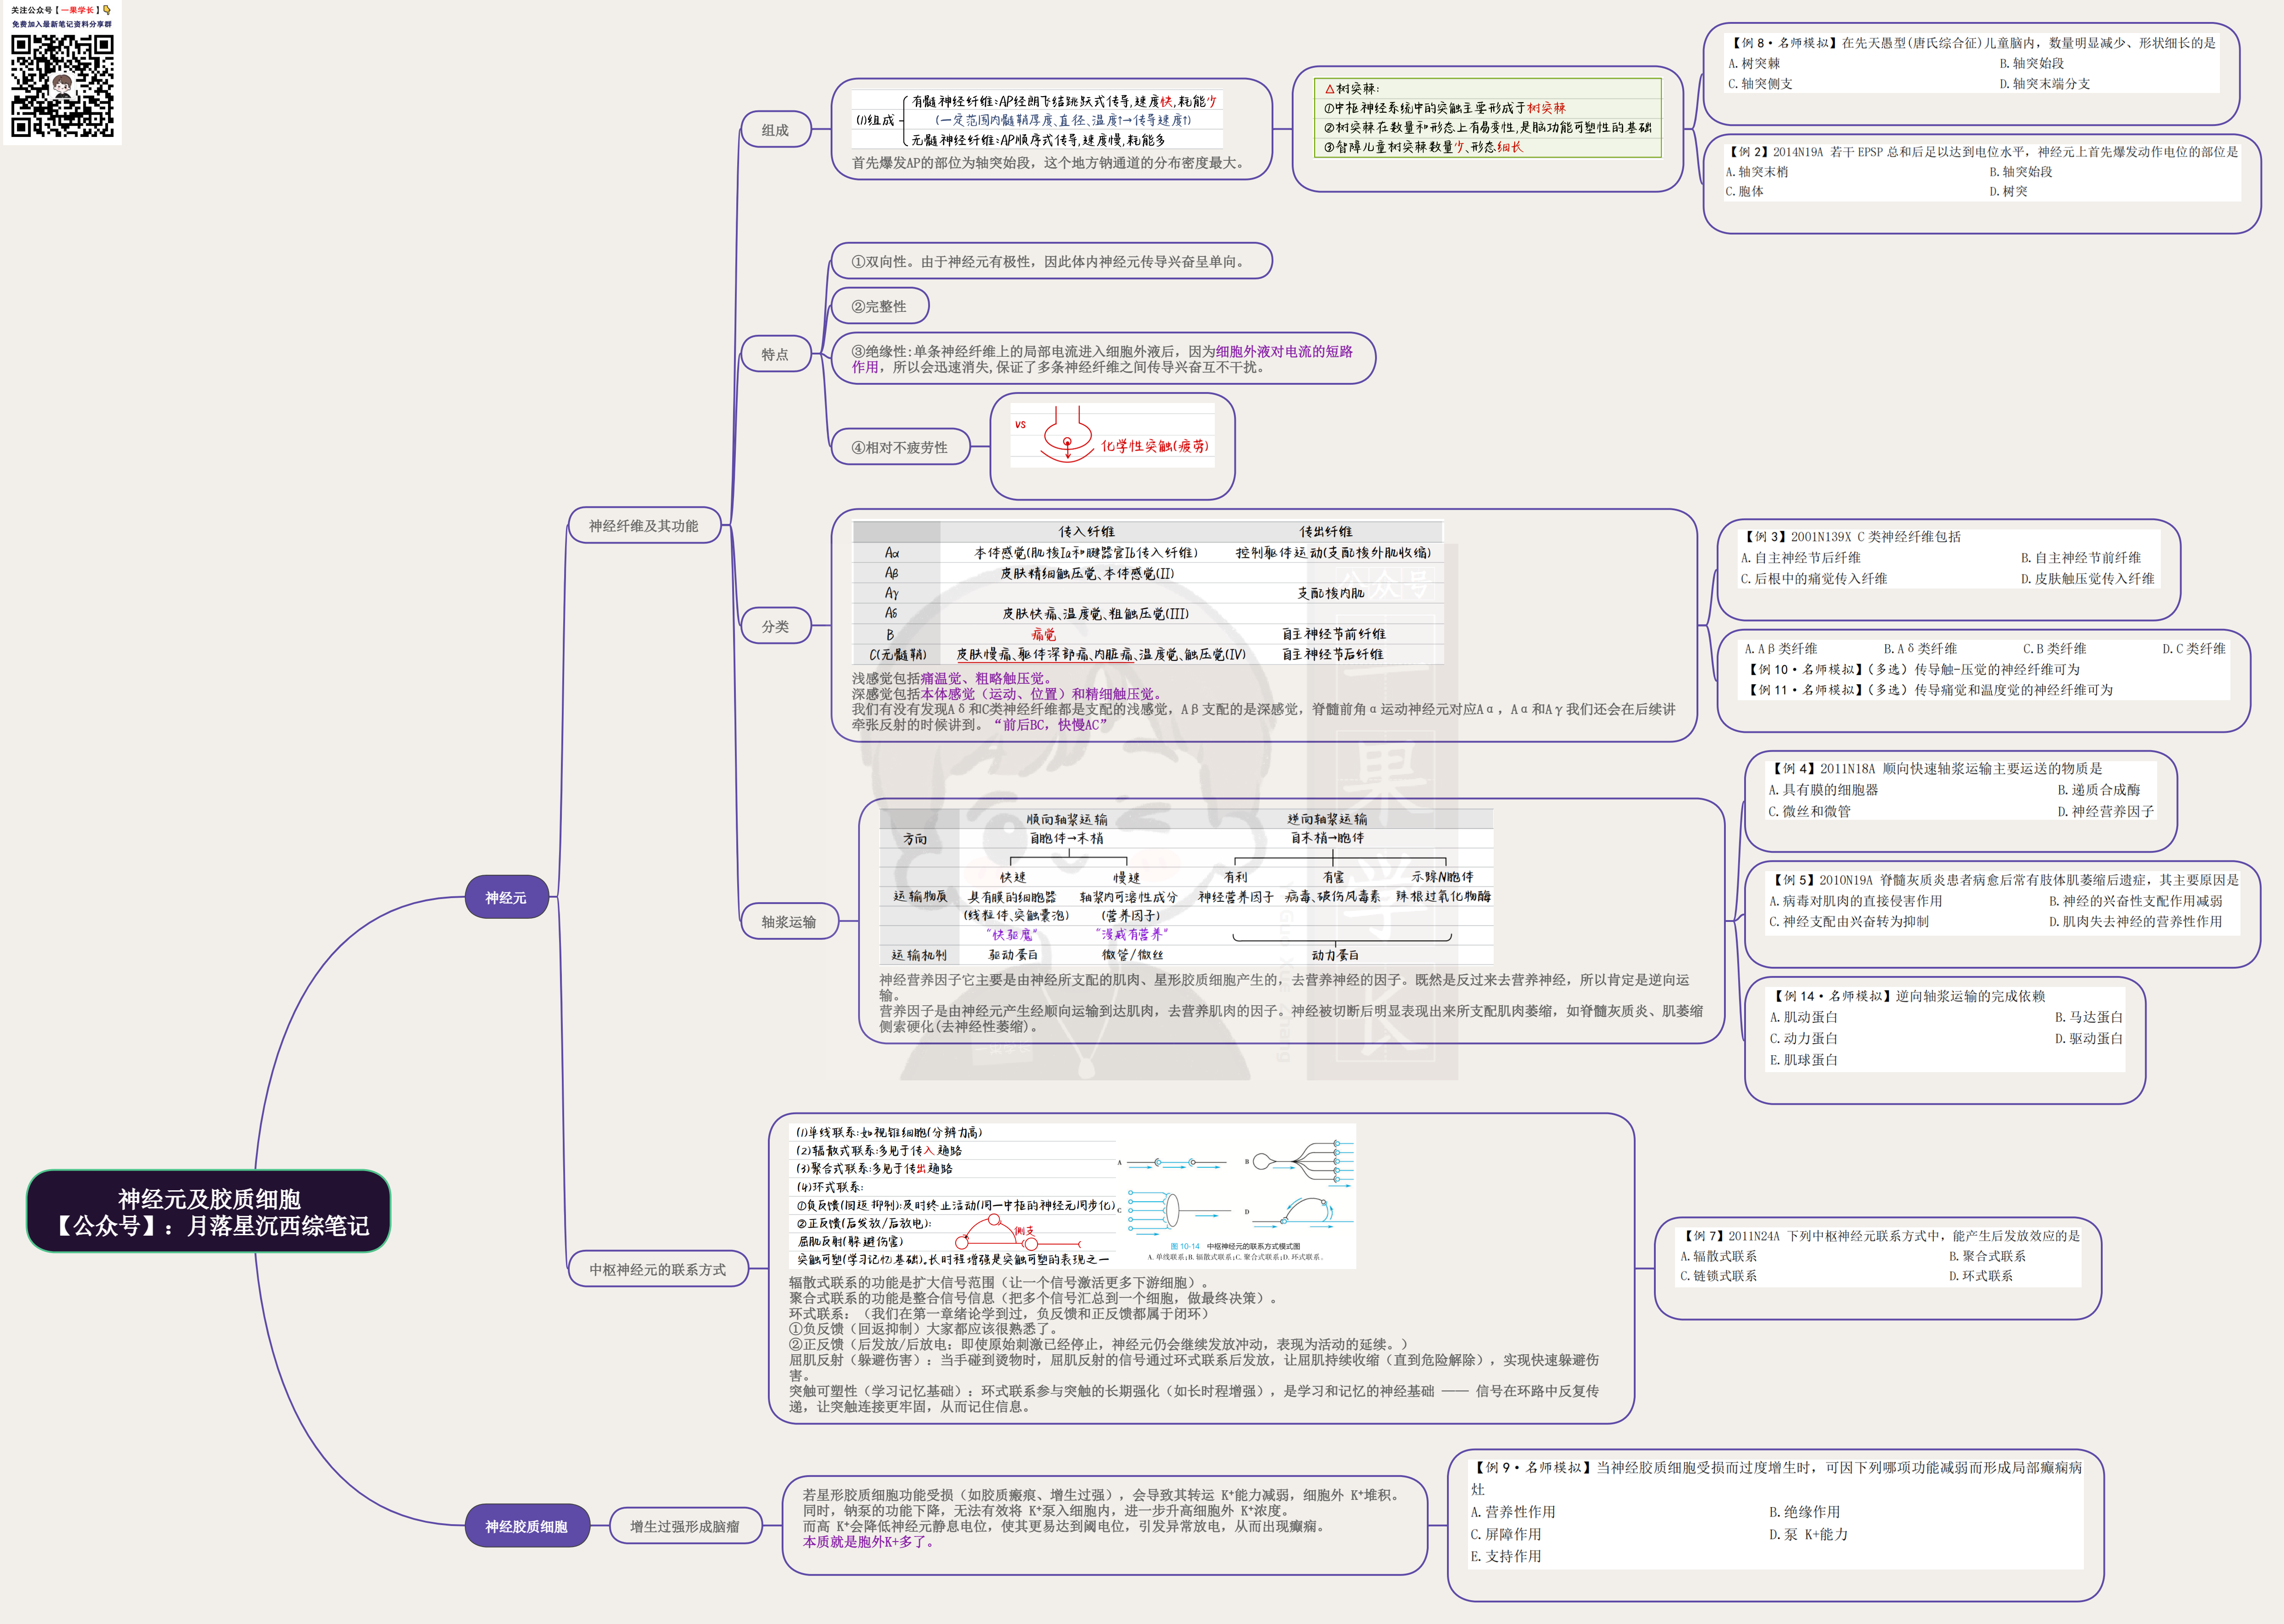Select the 例14 逆向轴浆运输 question node
Screen dimensions: 2284x1624
1945,1040
